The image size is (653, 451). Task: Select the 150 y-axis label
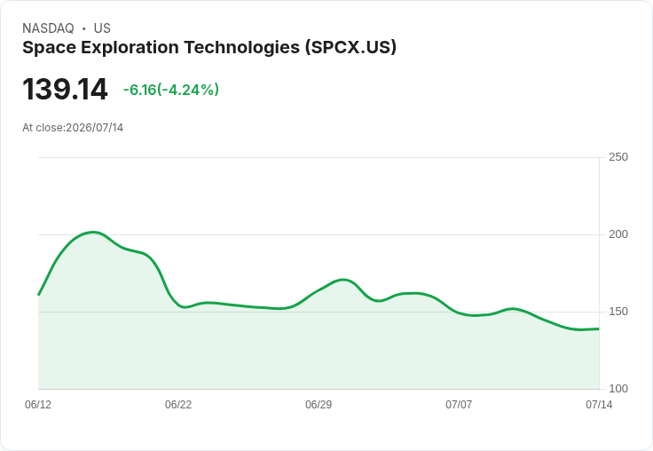tap(618, 312)
